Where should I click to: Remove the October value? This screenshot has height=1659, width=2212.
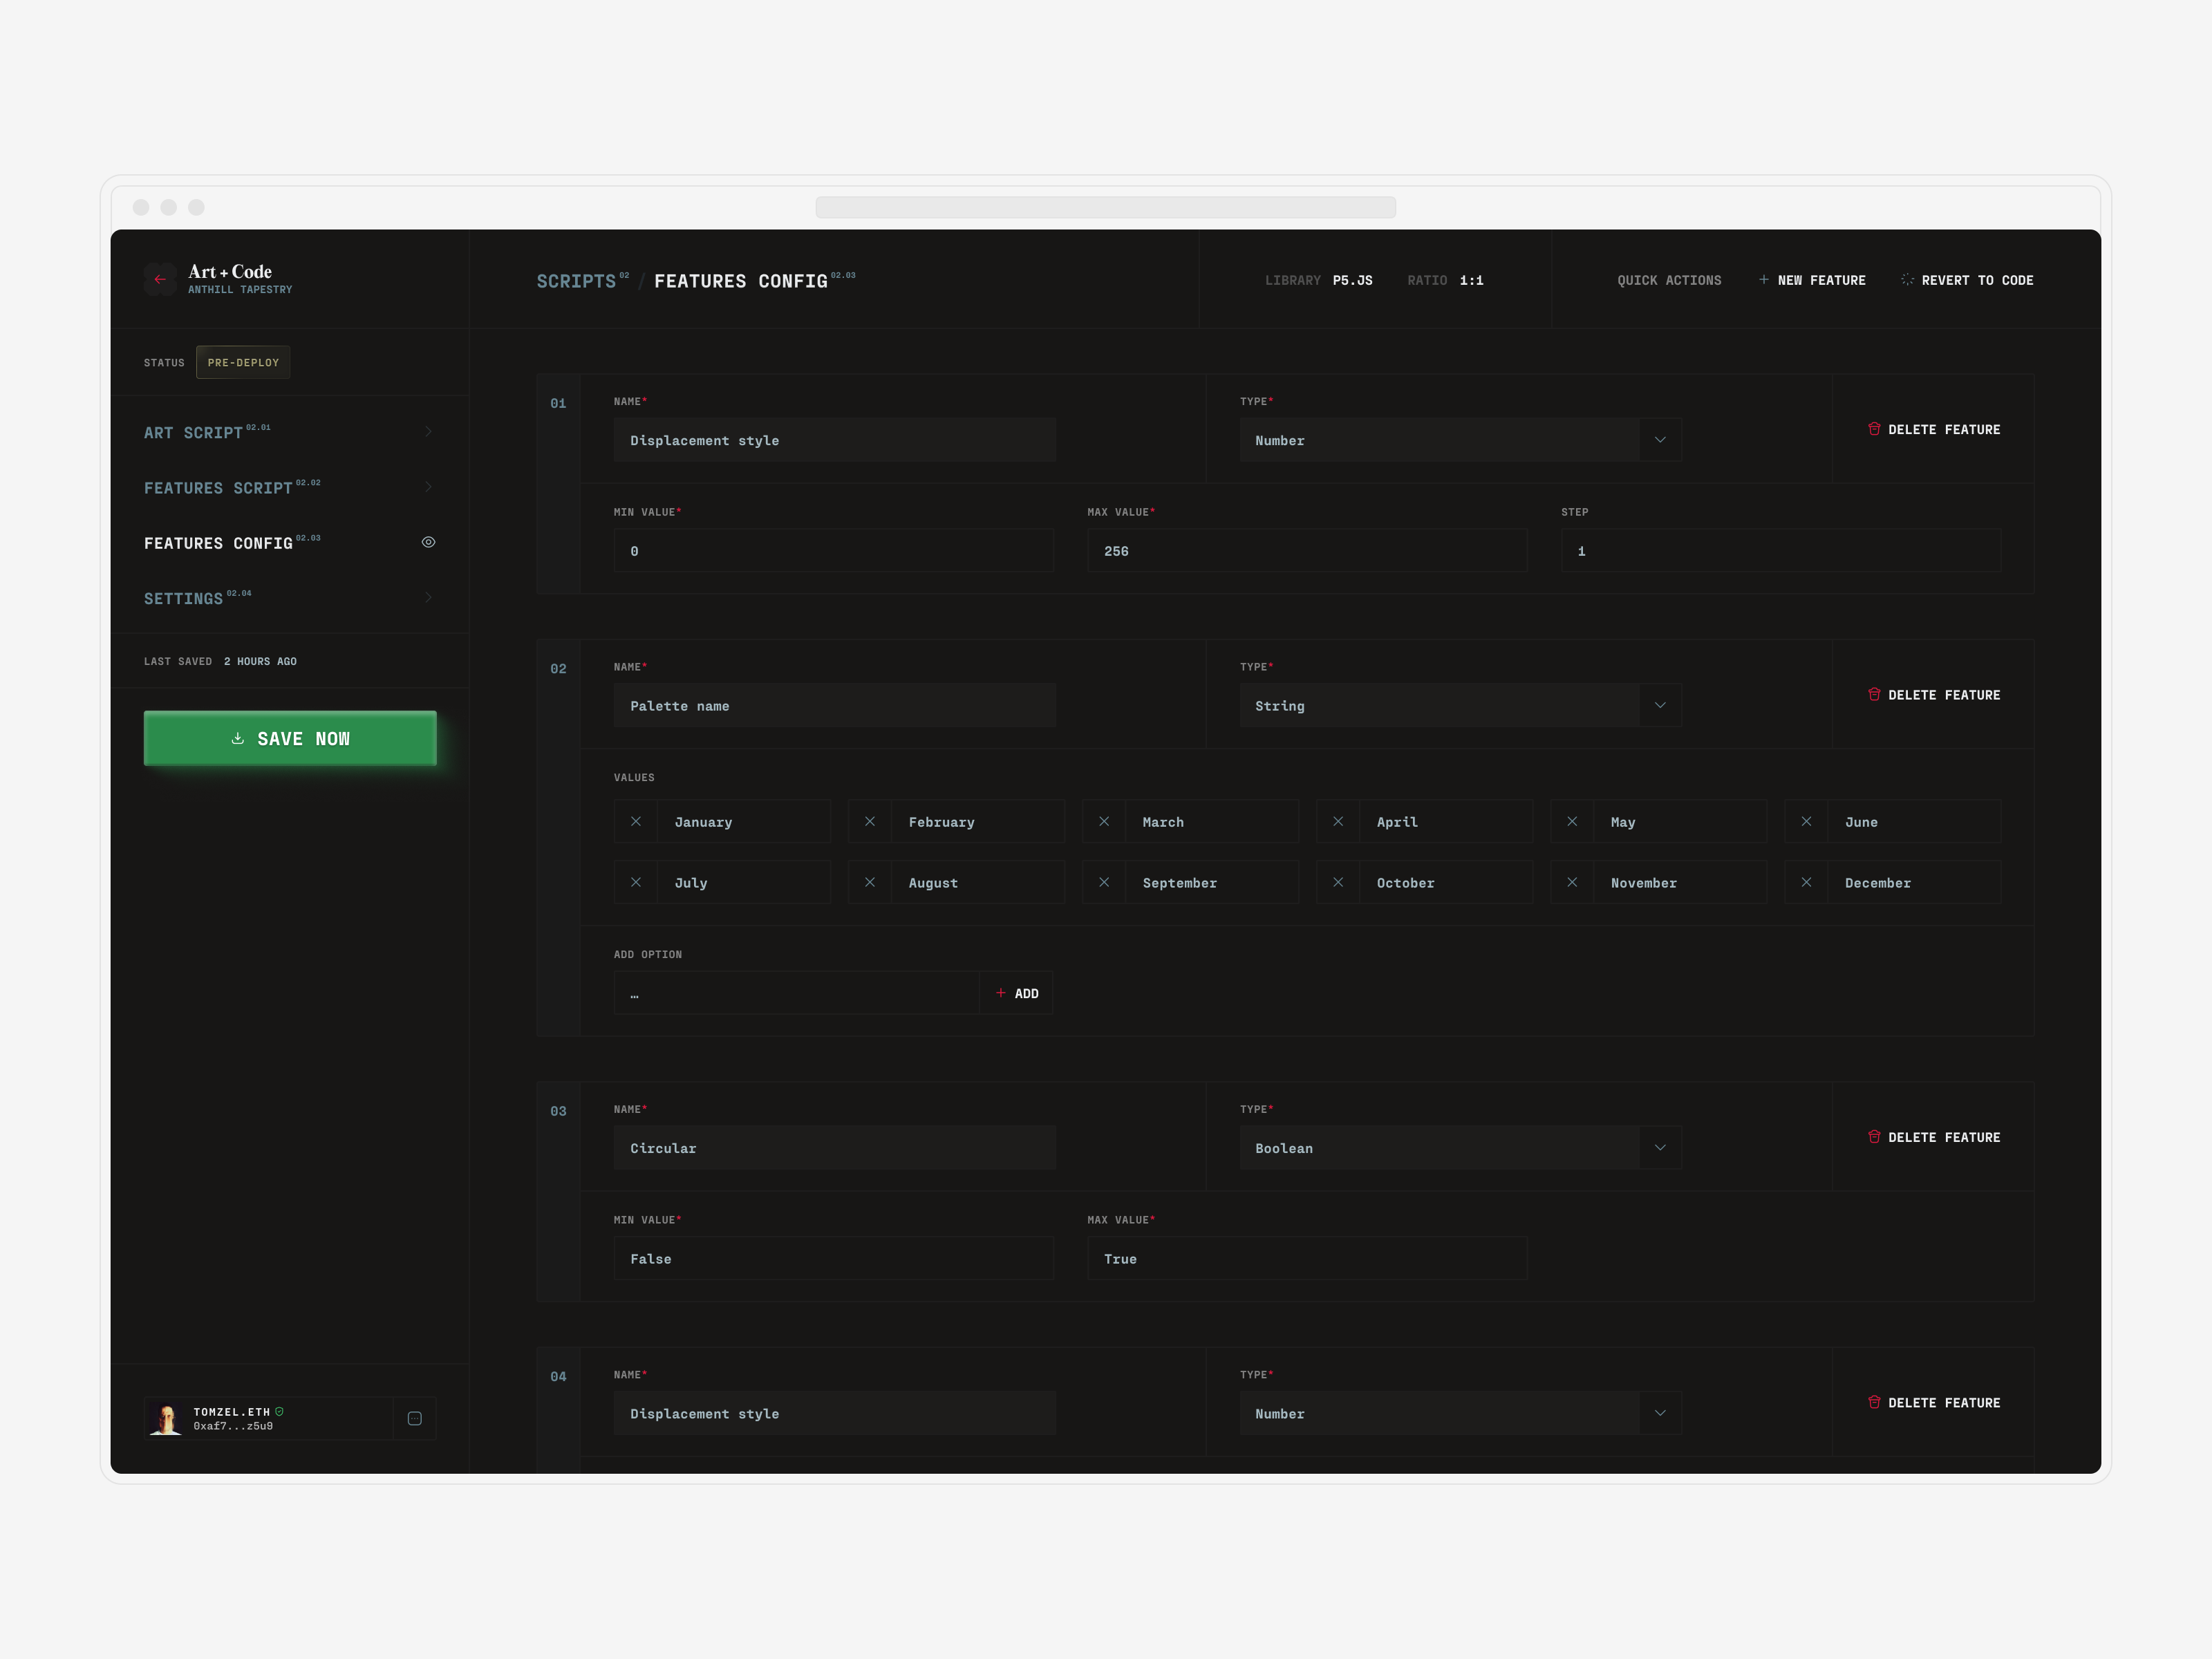point(1338,882)
